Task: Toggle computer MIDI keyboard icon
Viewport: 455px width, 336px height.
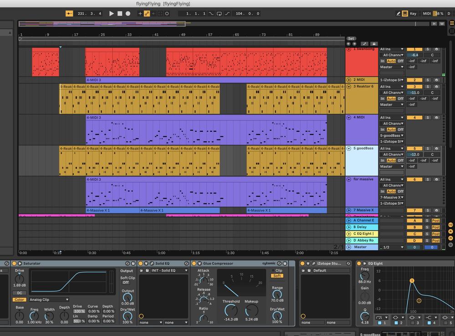Action: (x=405, y=13)
